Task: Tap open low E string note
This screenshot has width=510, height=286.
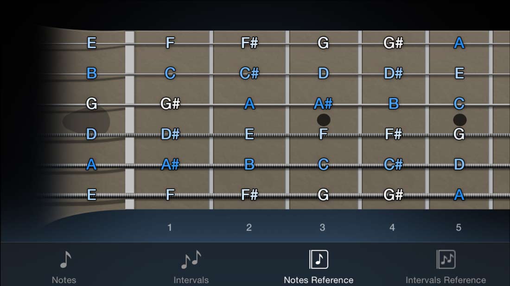Action: (x=92, y=195)
